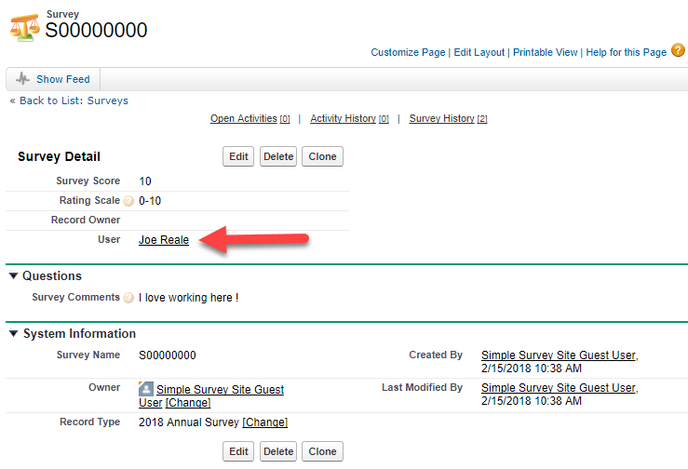Click the Survey Name value S00000000
688x469 pixels.
pos(168,355)
